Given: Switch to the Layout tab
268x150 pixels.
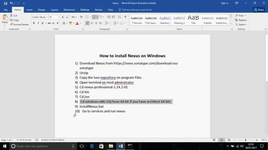Looking at the screenshot, I should (54, 10).
